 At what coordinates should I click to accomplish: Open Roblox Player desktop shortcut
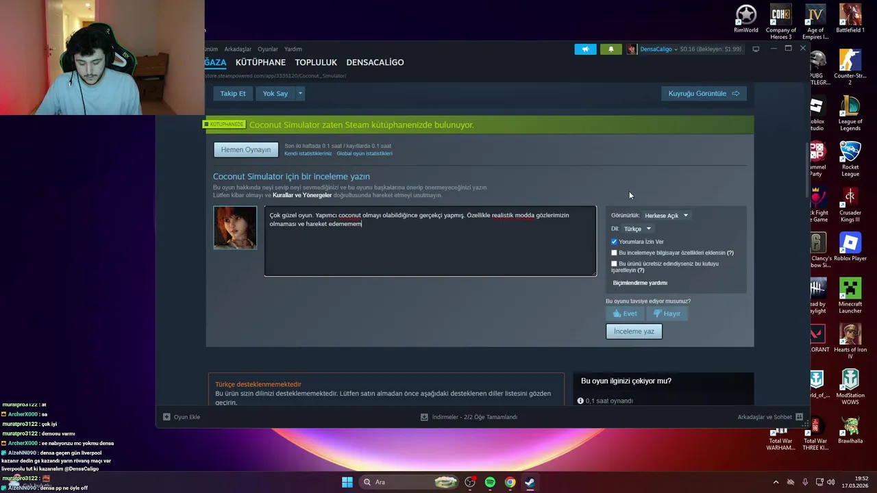click(x=850, y=247)
